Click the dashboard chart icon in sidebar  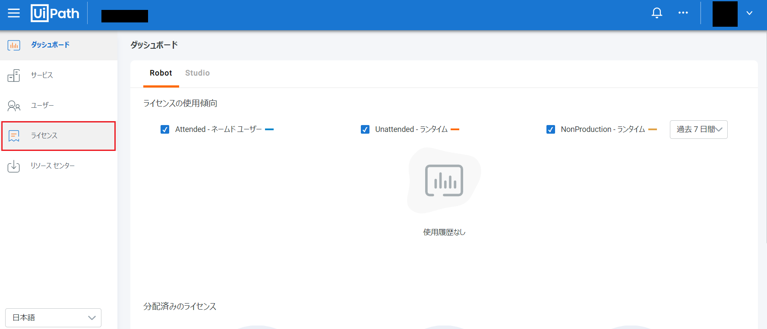click(x=14, y=45)
